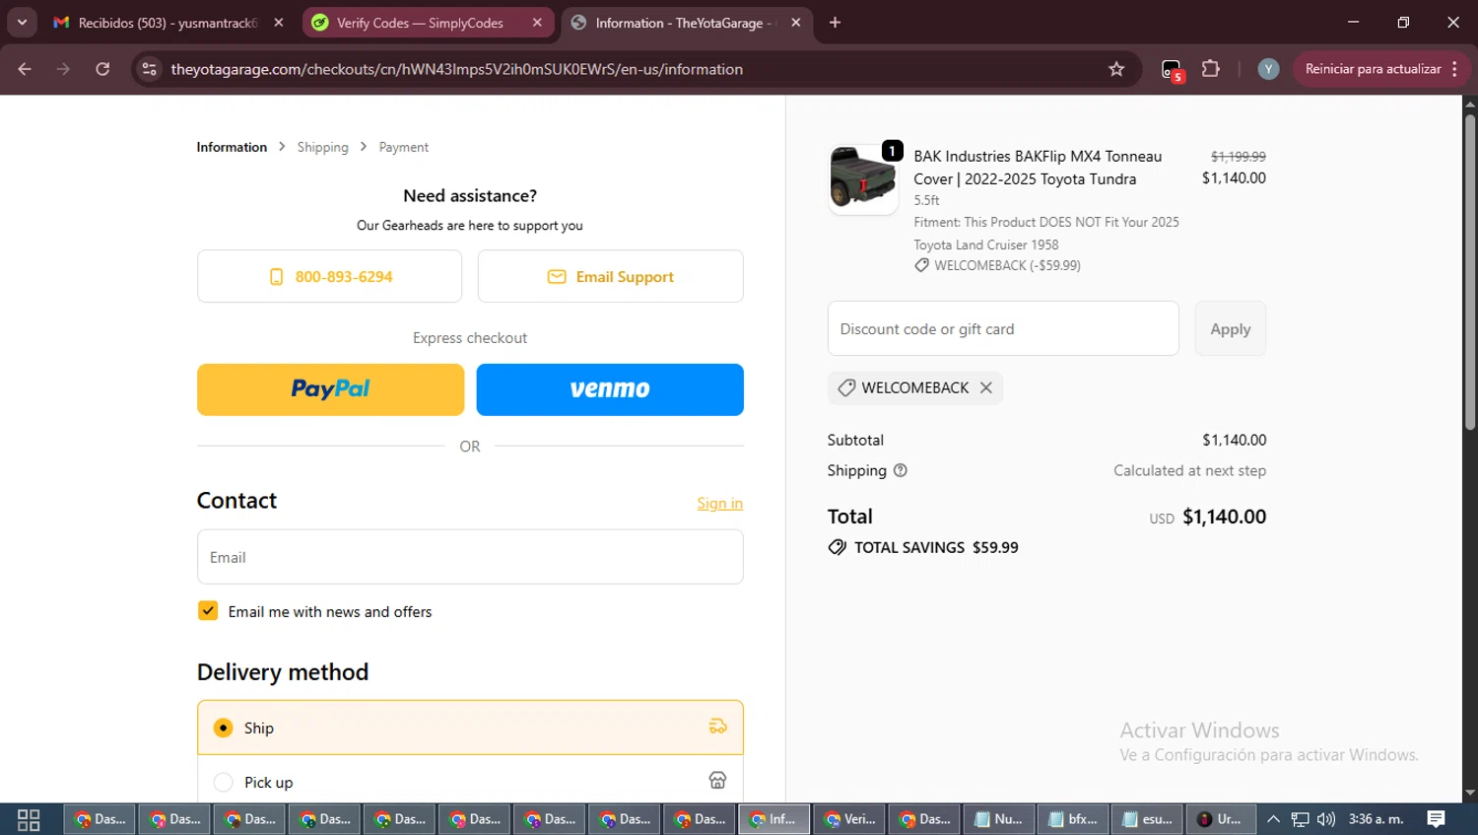Click the network tray icon
This screenshot has width=1478, height=835.
click(x=1301, y=819)
